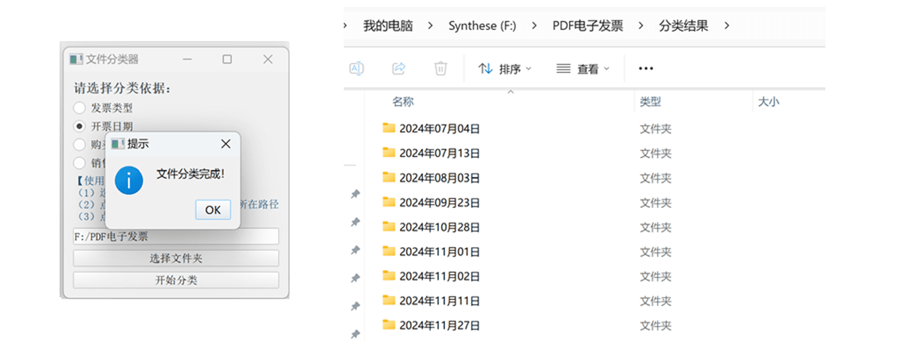The height and width of the screenshot is (341, 900).
Task: Click folder icon of 2024年09月23日
Action: (389, 202)
